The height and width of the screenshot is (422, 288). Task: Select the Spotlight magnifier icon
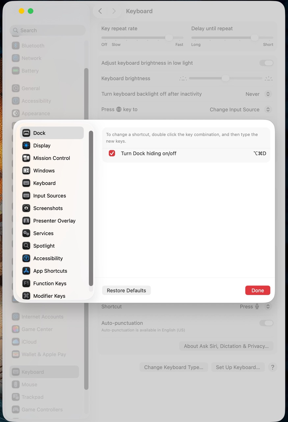click(x=26, y=246)
